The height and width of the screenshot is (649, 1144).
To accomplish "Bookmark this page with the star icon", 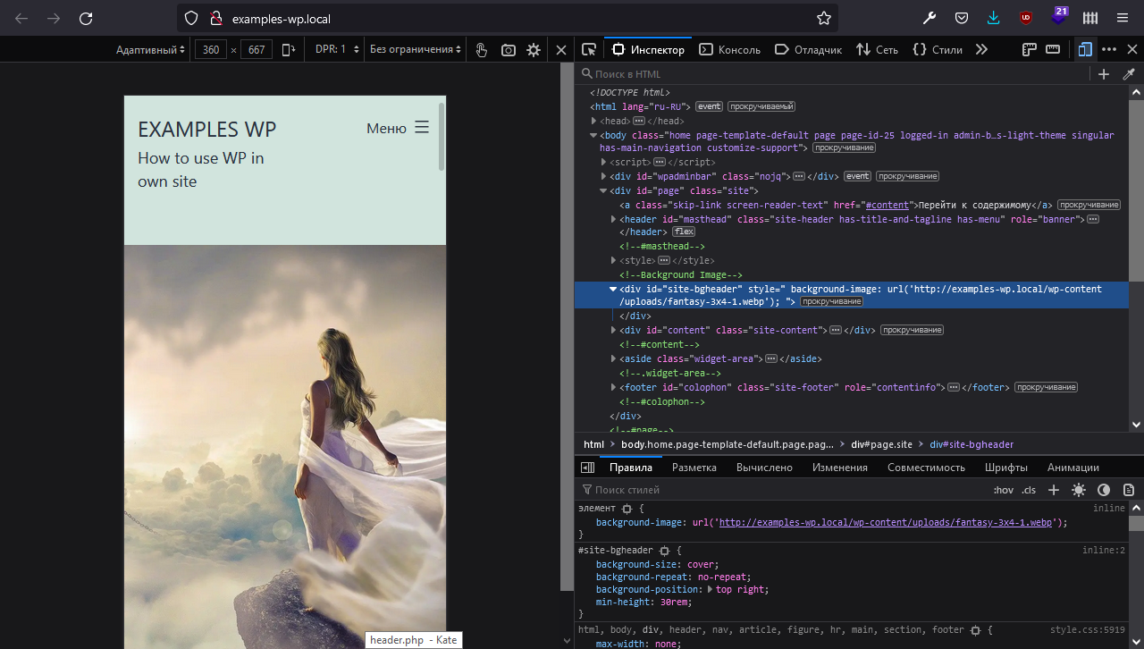I will (x=823, y=18).
